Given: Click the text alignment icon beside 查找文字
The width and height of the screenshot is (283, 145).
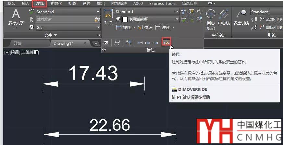Looking at the screenshot, I should tap(31, 19).
